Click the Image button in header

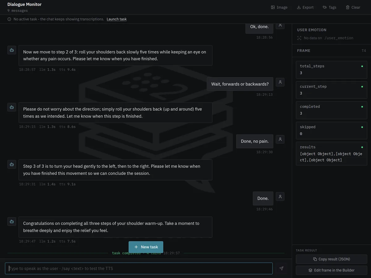pos(279,7)
